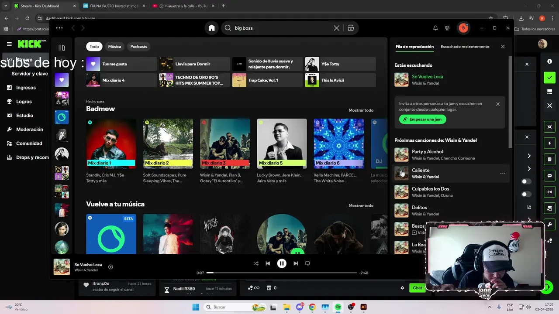Open lightning bolt icon on Kick rail
This screenshot has width=559, height=314.
click(x=549, y=143)
